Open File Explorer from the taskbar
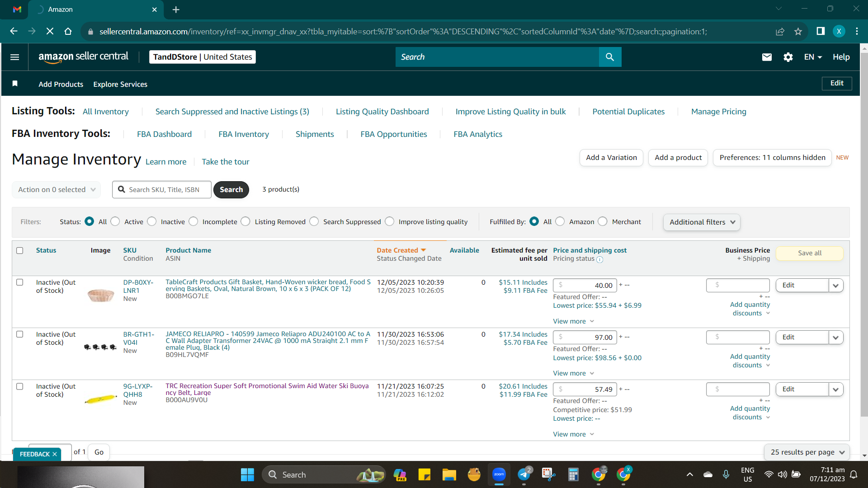Viewport: 868px width, 488px height. pos(449,474)
